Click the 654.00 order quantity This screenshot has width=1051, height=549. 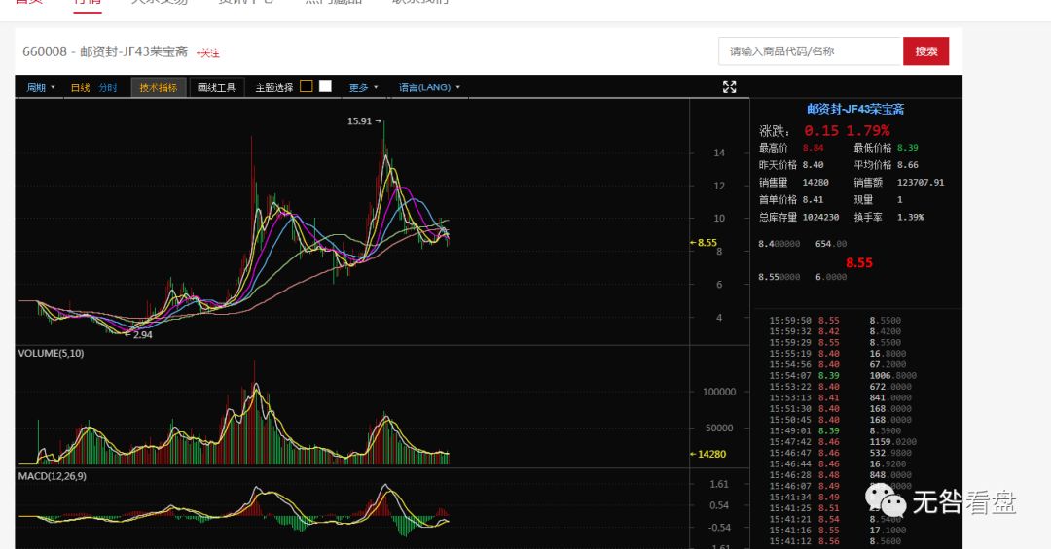[830, 244]
